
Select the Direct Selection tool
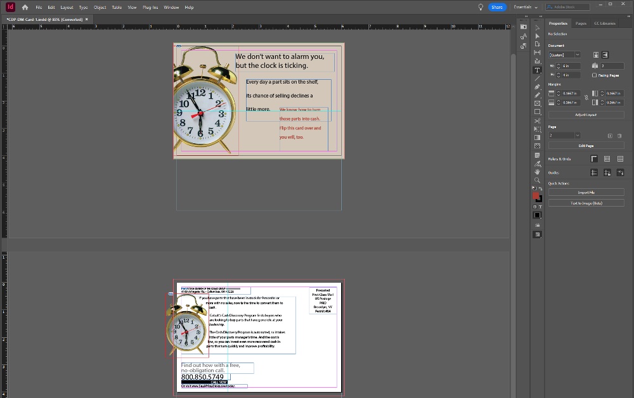click(537, 36)
